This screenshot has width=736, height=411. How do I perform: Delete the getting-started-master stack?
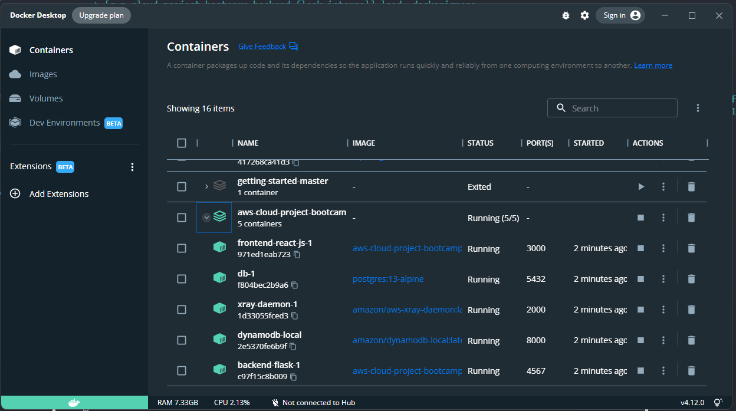(x=691, y=186)
